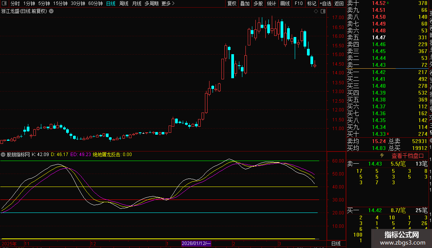Screen dimensions: 432x248
Task: Open the 股朋指标网 indicator dropdown arrow
Action: click(x=3, y=155)
